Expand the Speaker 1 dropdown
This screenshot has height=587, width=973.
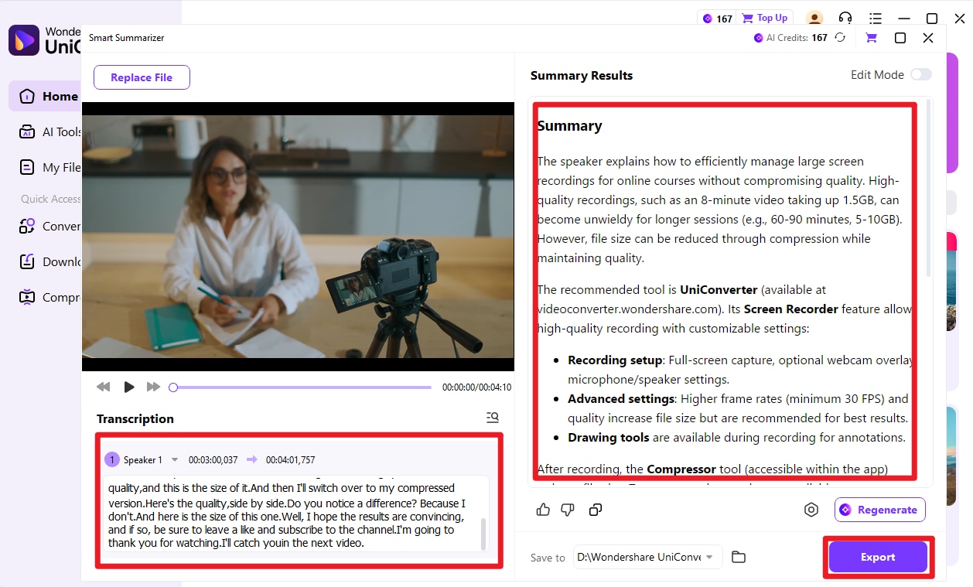174,459
